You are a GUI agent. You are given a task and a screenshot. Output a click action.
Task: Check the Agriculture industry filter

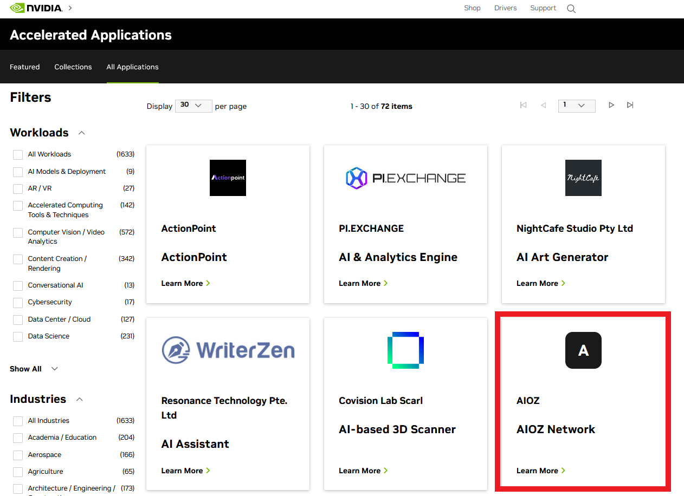[x=18, y=472]
